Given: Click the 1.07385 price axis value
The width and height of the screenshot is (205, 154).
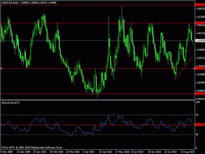Looking at the screenshot, I should click(x=200, y=17).
